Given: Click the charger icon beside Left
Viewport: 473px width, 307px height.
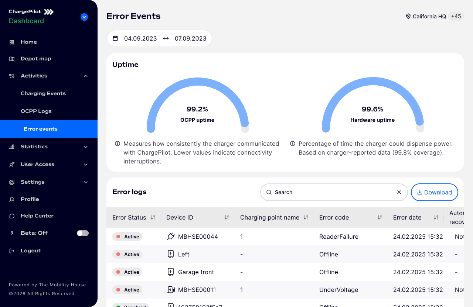Looking at the screenshot, I should 171,254.
